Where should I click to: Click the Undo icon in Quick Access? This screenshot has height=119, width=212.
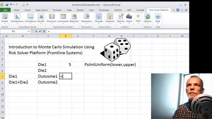(11, 5)
